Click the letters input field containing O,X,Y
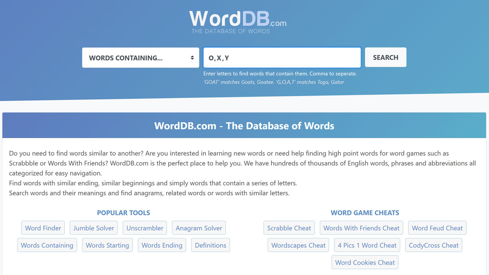The height and width of the screenshot is (275, 489). pyautogui.click(x=282, y=58)
